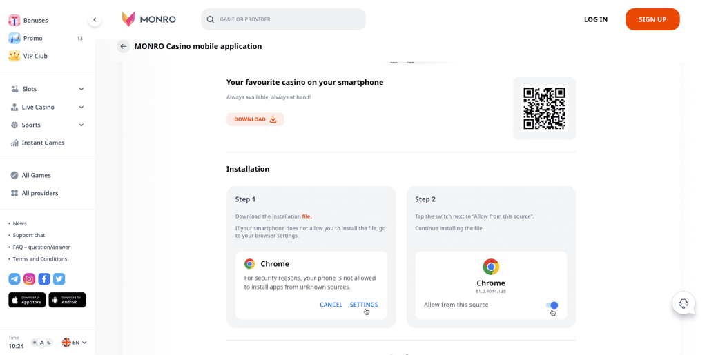The image size is (707, 355).
Task: Click the QR code image
Action: [x=544, y=108]
